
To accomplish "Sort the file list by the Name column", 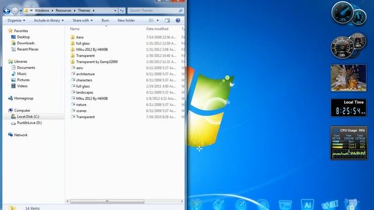I will [x=75, y=29].
